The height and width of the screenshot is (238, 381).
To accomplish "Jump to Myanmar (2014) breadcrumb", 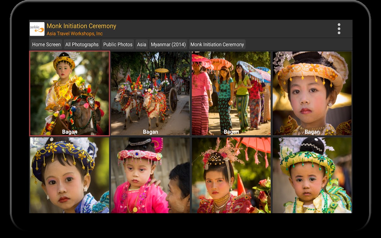I will 168,44.
